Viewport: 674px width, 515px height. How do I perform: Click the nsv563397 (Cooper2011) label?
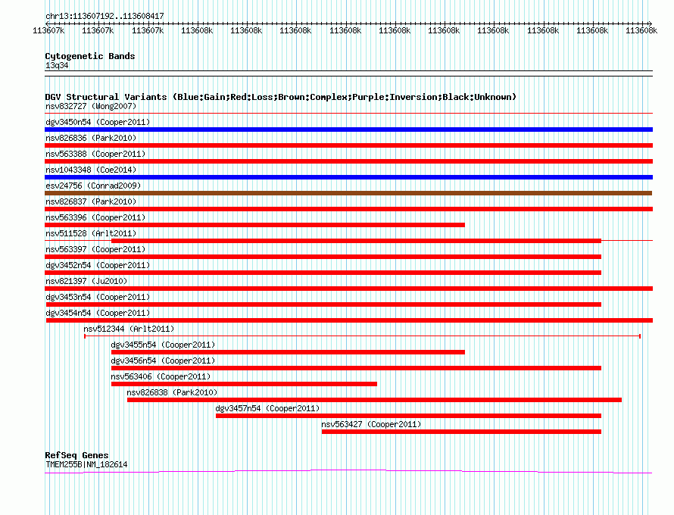(95, 249)
